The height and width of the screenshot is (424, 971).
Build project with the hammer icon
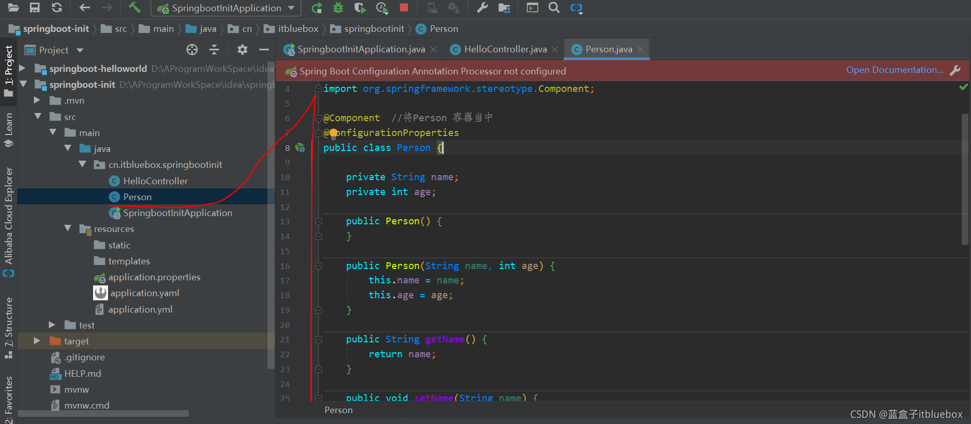click(134, 7)
